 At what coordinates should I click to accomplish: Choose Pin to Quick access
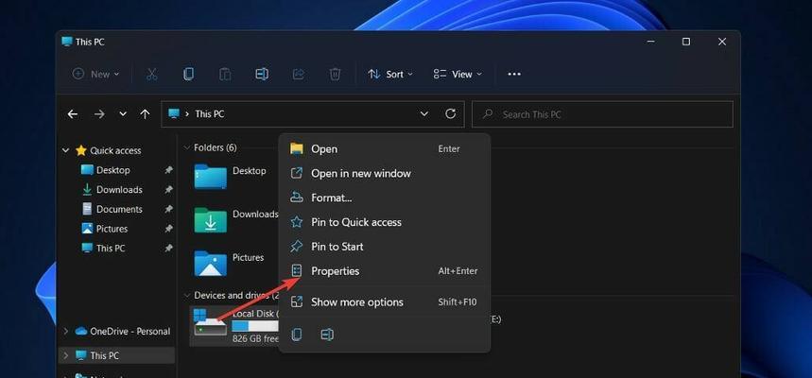384,222
